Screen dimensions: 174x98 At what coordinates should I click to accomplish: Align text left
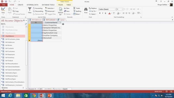(123, 13)
